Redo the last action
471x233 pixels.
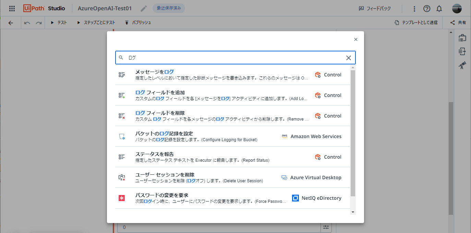39,23
